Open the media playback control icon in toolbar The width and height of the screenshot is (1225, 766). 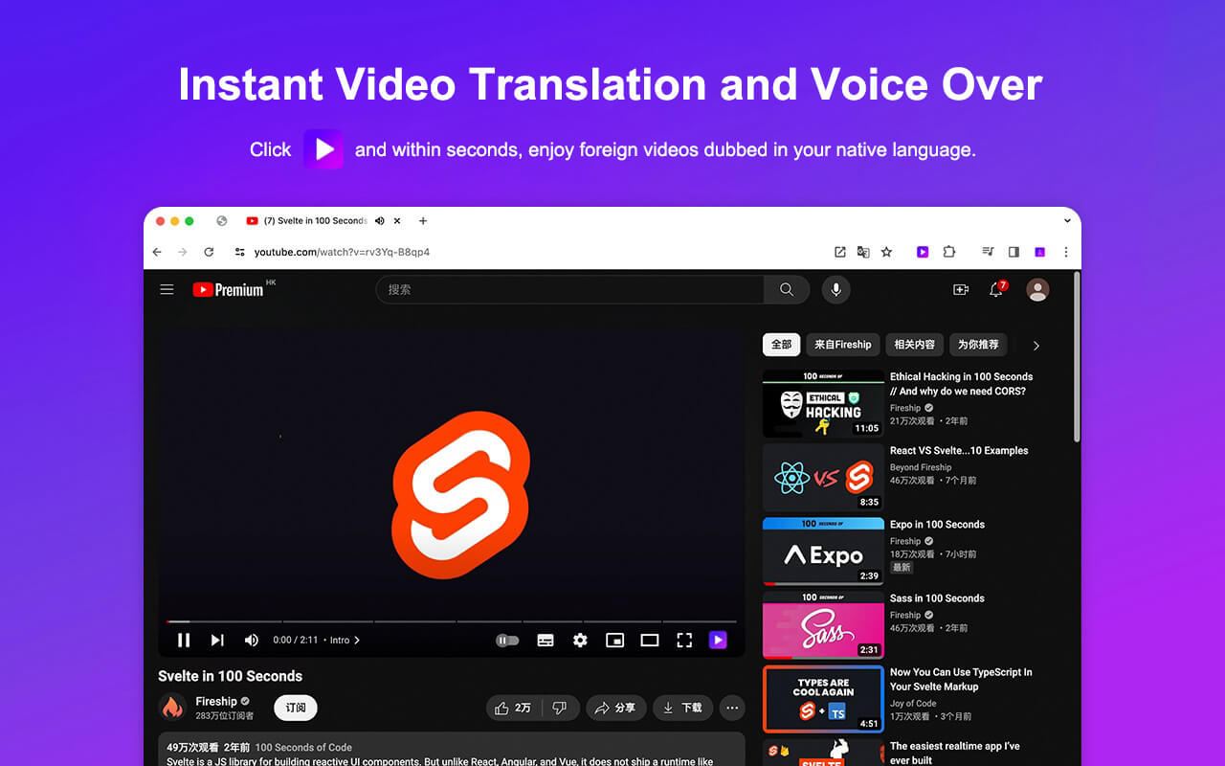(988, 252)
